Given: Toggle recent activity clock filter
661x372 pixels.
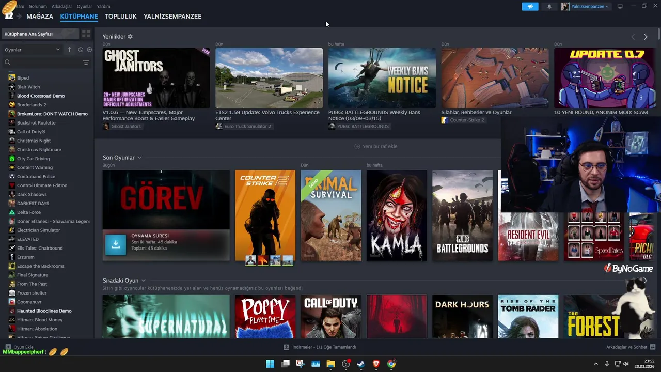Looking at the screenshot, I should [81, 50].
